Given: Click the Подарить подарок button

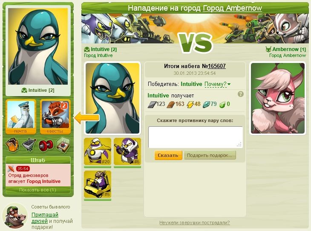Looking at the screenshot, I should (210, 155).
